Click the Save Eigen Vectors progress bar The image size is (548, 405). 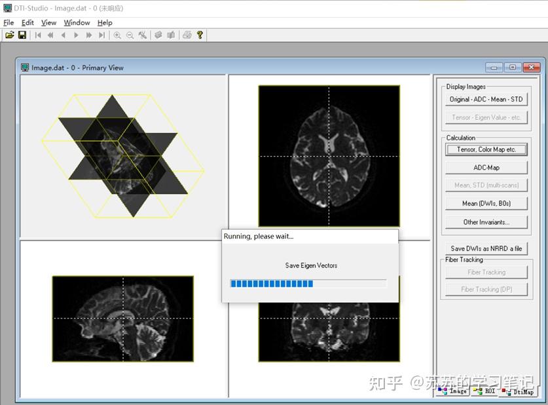(x=308, y=284)
